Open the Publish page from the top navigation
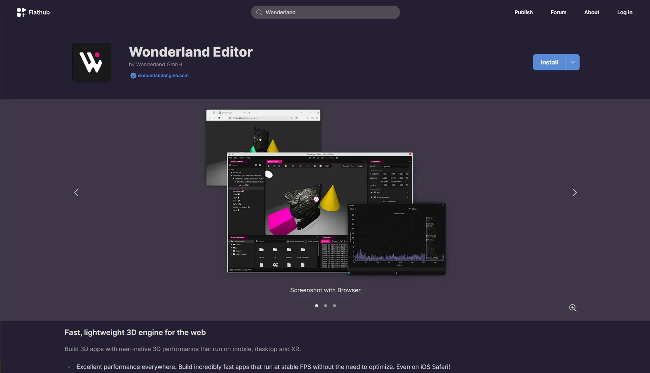The height and width of the screenshot is (373, 650). (523, 12)
